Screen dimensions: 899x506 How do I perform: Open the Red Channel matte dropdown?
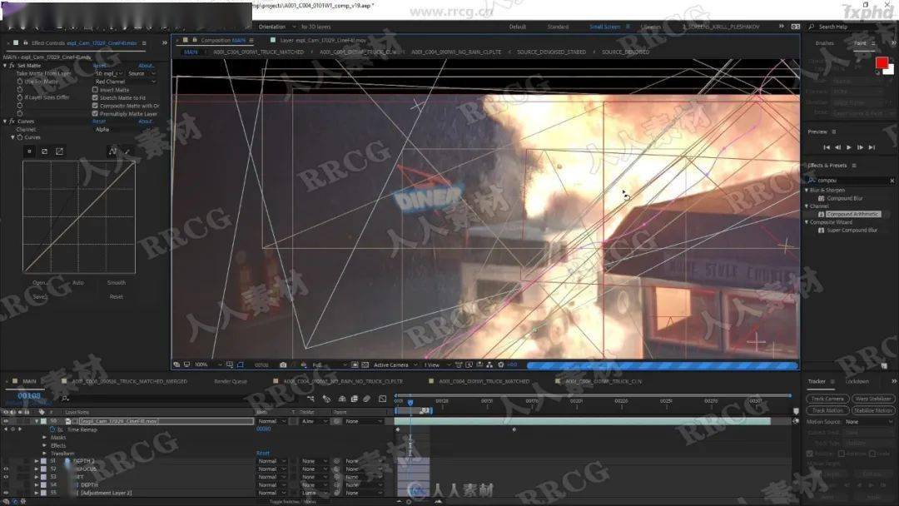pos(125,82)
